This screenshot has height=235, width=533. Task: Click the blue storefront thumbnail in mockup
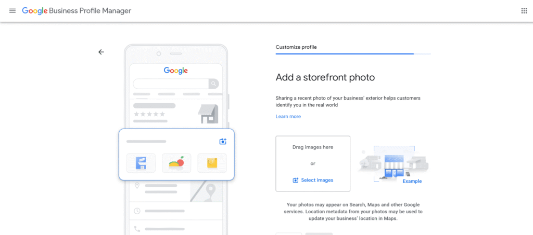point(141,163)
